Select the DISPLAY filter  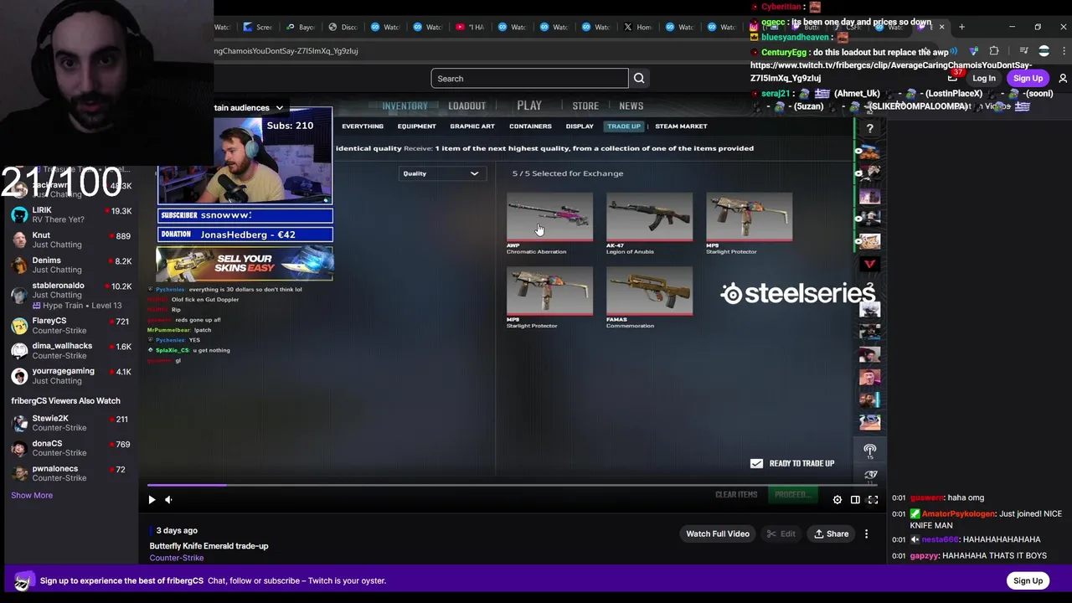click(x=580, y=126)
